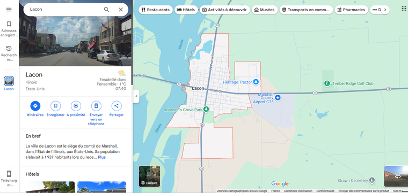Click the Confidentialité footer link
The image size is (408, 193).
tap(325, 191)
